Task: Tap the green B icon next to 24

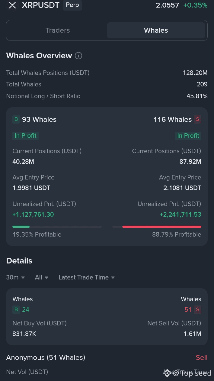Action: [x=16, y=309]
